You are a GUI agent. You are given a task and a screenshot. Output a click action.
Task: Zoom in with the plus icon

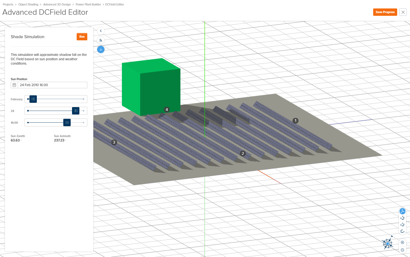click(402, 243)
